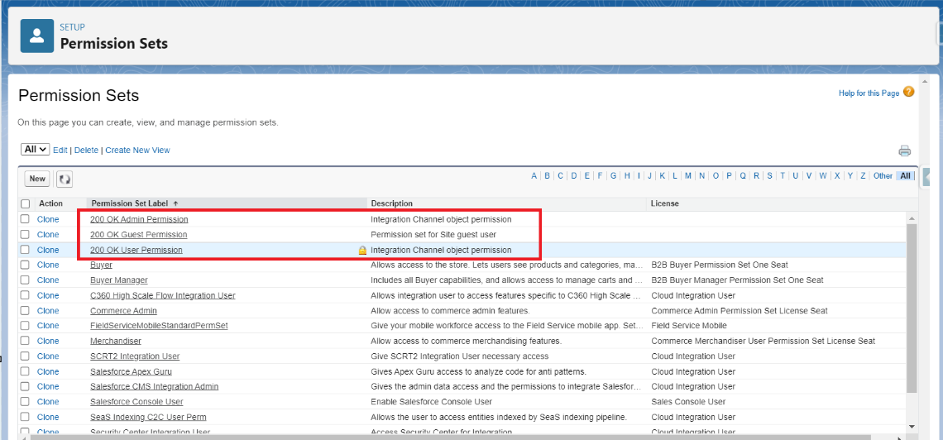Viewport: 943px width, 440px height.
Task: Click the New permission set button
Action: tap(37, 179)
